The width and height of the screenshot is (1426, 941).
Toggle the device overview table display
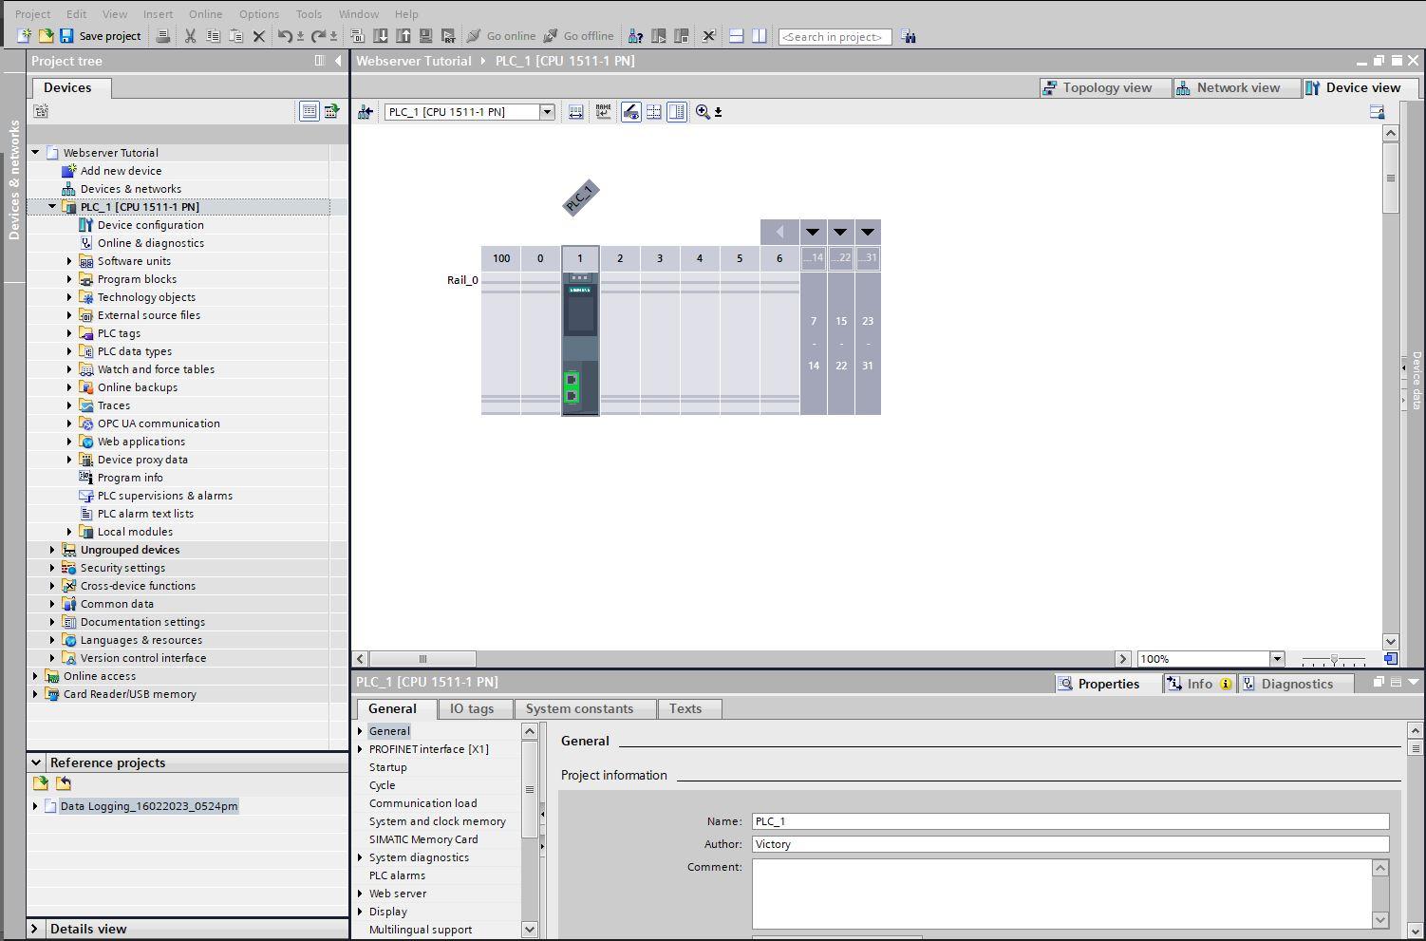[x=676, y=112]
